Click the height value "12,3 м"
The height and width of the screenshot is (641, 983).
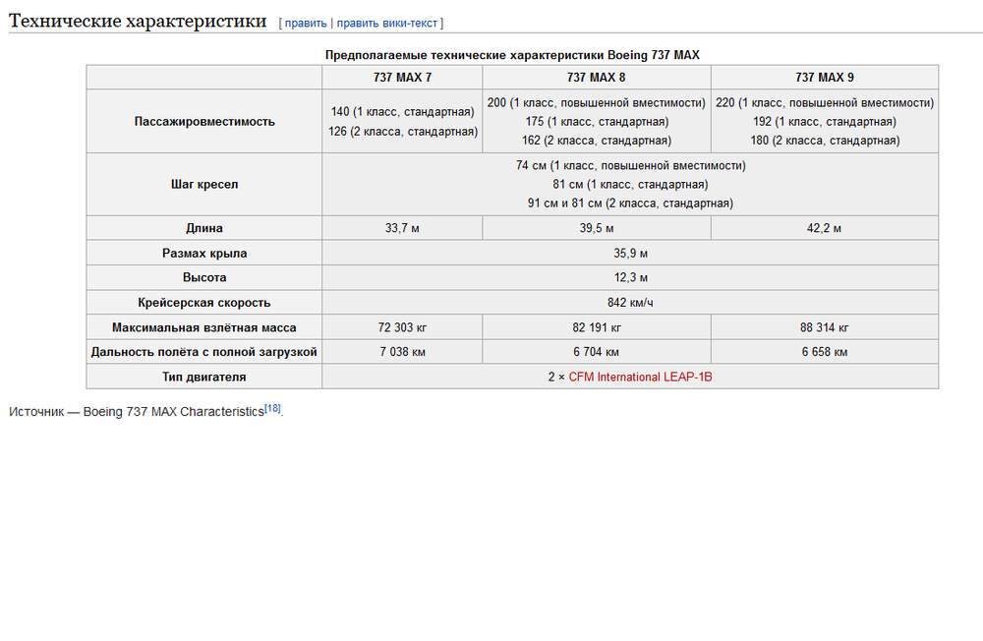pos(630,277)
